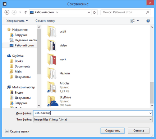Image resolution: width=156 pixels, height=139 pixels.
Task: Click the Рабочий стол address bar segment
Action: (x=44, y=12)
